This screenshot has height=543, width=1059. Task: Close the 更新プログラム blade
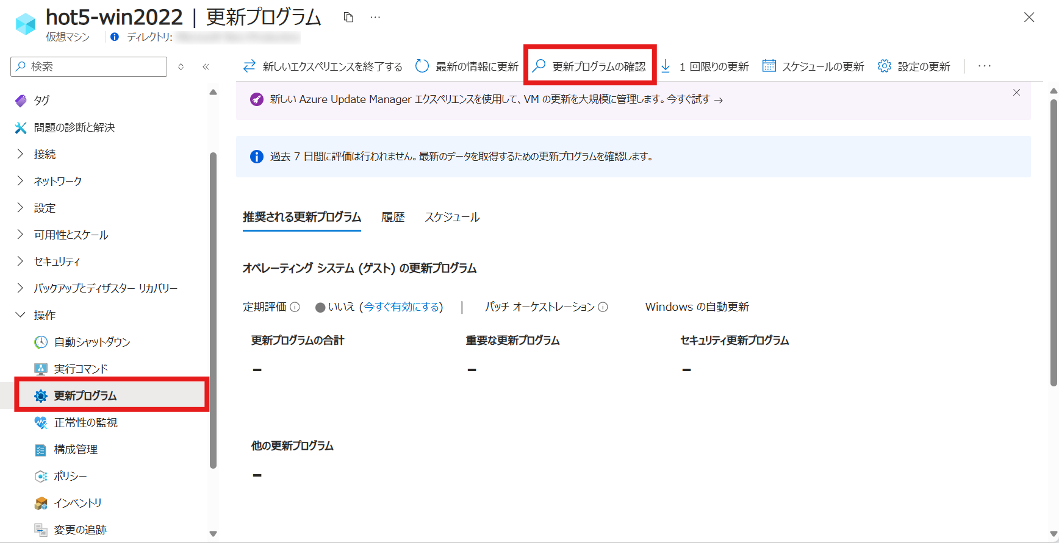point(1029,18)
